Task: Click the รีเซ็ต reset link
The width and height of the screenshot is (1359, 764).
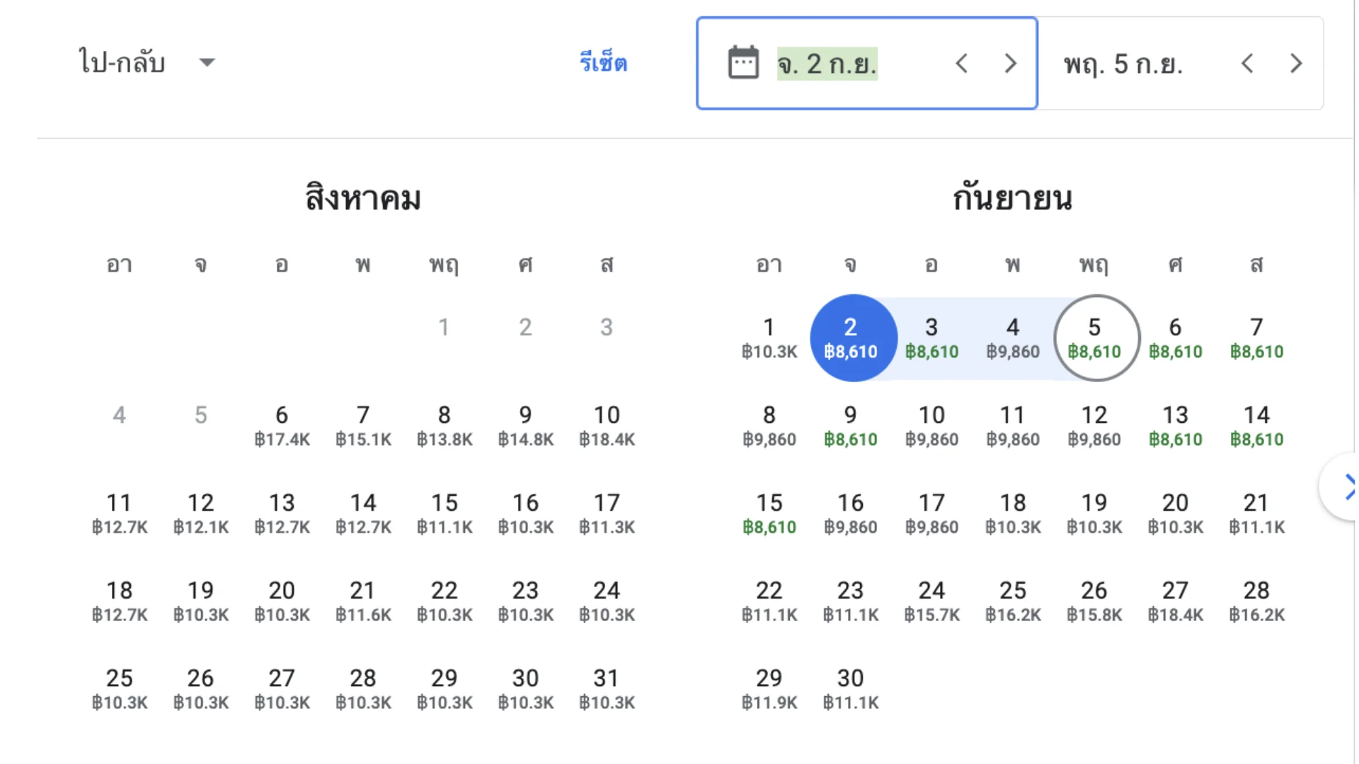Action: [x=603, y=63]
